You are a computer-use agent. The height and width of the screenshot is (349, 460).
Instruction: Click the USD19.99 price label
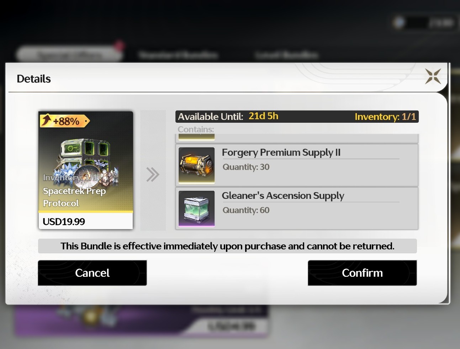tap(64, 222)
